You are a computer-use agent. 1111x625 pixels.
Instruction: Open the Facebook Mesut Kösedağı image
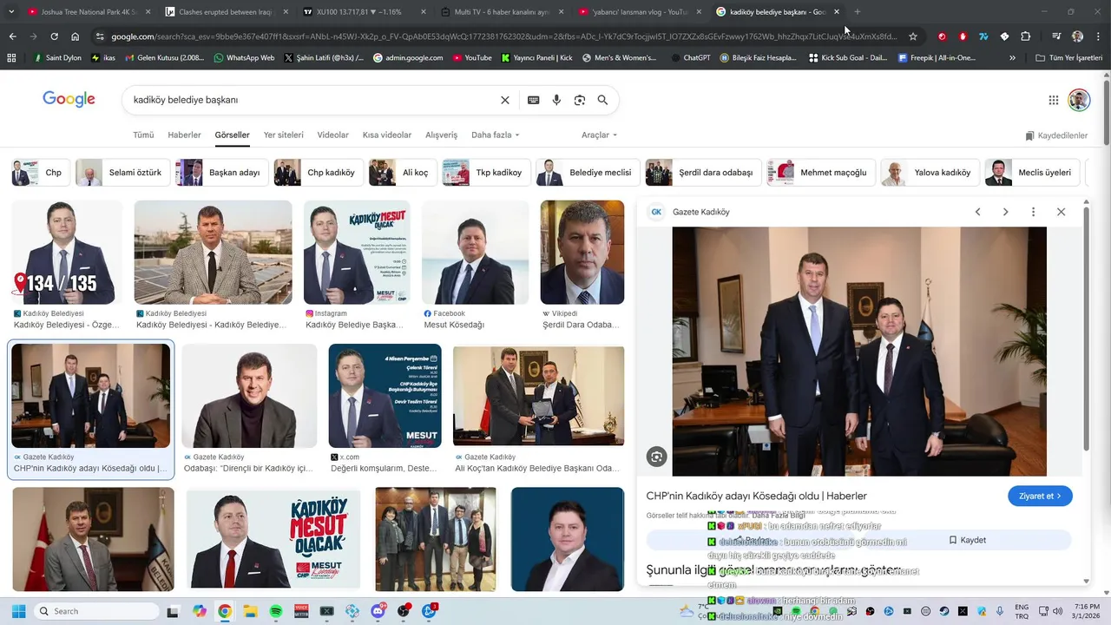click(x=475, y=253)
